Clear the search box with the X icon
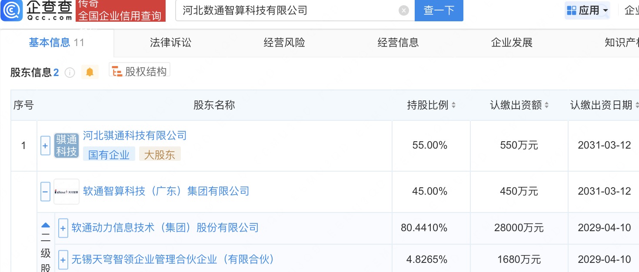 [x=404, y=10]
